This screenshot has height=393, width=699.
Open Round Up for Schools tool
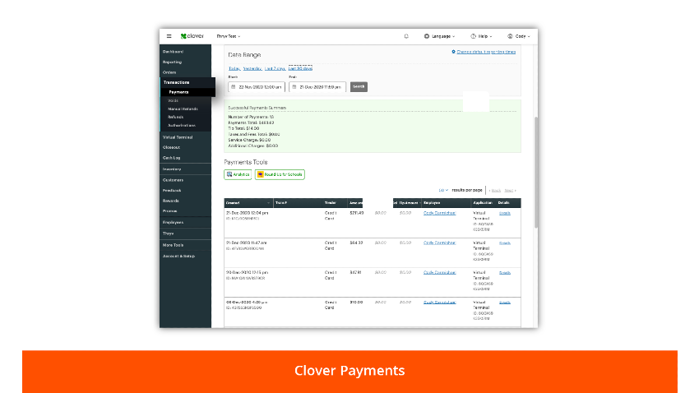click(280, 174)
